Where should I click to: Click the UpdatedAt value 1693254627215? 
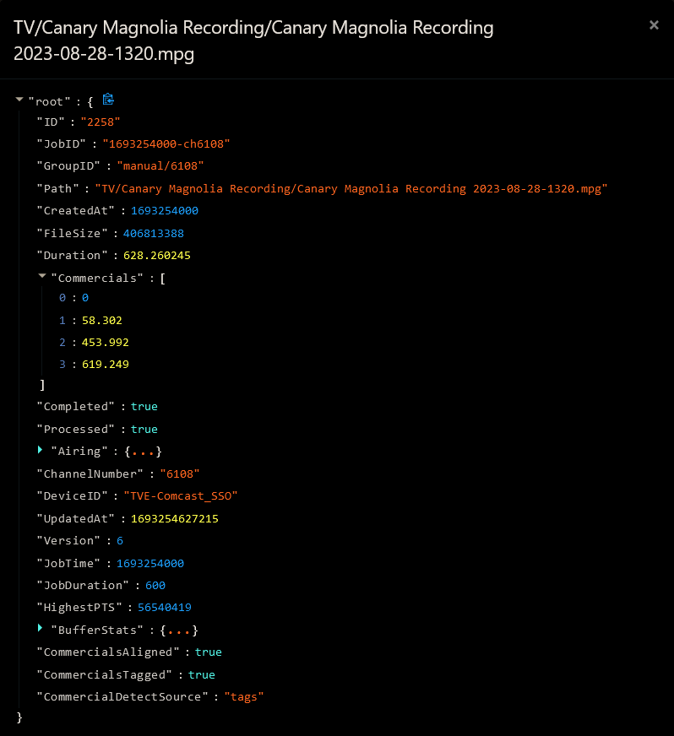(174, 518)
